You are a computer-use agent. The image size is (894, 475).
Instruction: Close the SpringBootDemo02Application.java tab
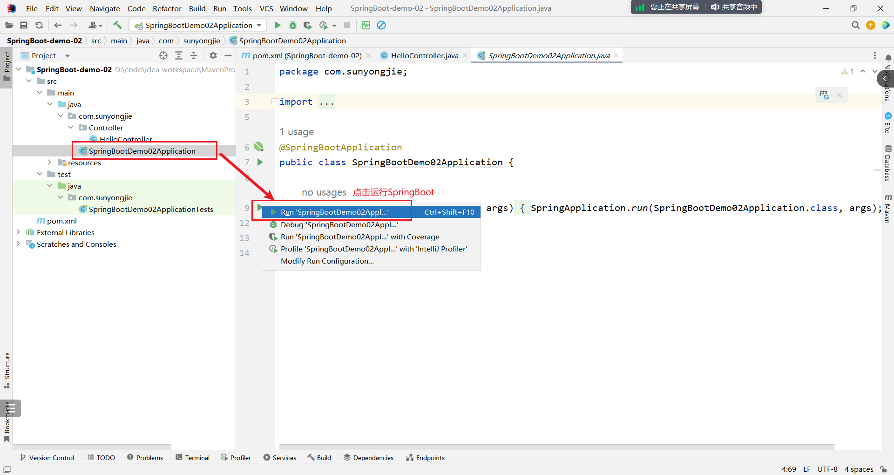616,55
